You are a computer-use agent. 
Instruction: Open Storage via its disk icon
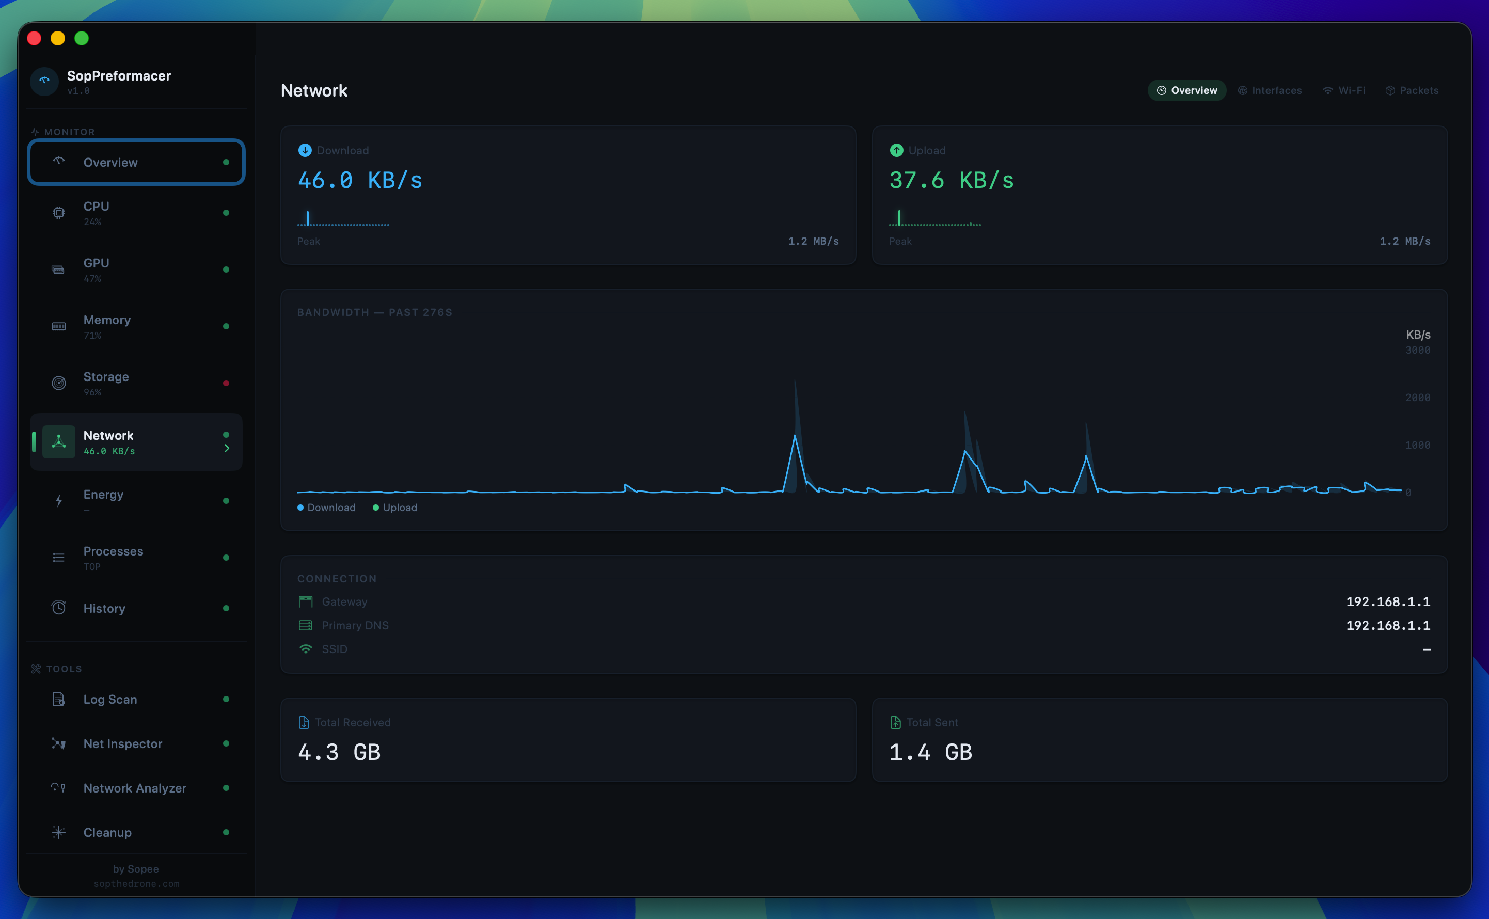coord(58,383)
